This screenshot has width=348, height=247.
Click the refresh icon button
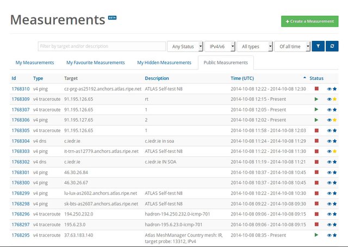point(332,46)
